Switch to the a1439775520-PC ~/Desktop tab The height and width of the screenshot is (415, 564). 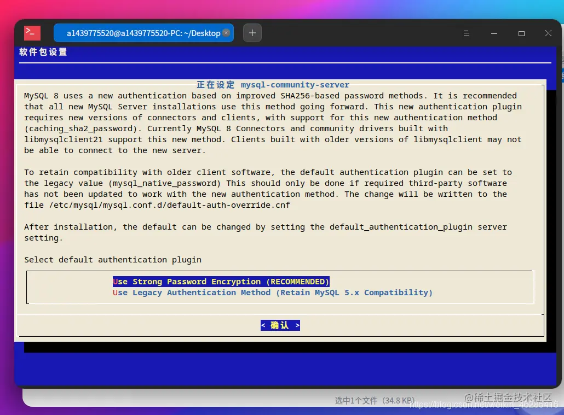point(143,33)
